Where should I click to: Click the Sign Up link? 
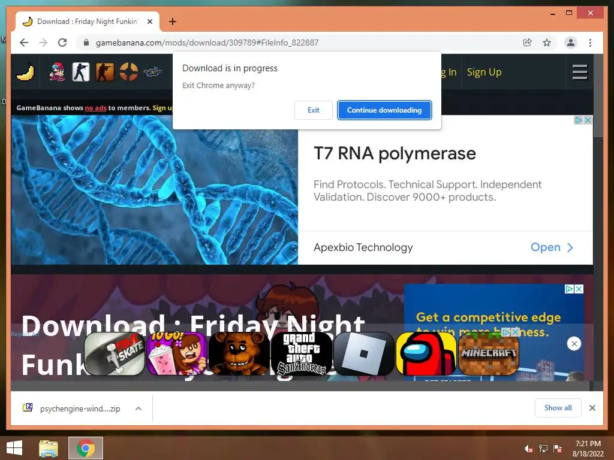[x=484, y=72]
